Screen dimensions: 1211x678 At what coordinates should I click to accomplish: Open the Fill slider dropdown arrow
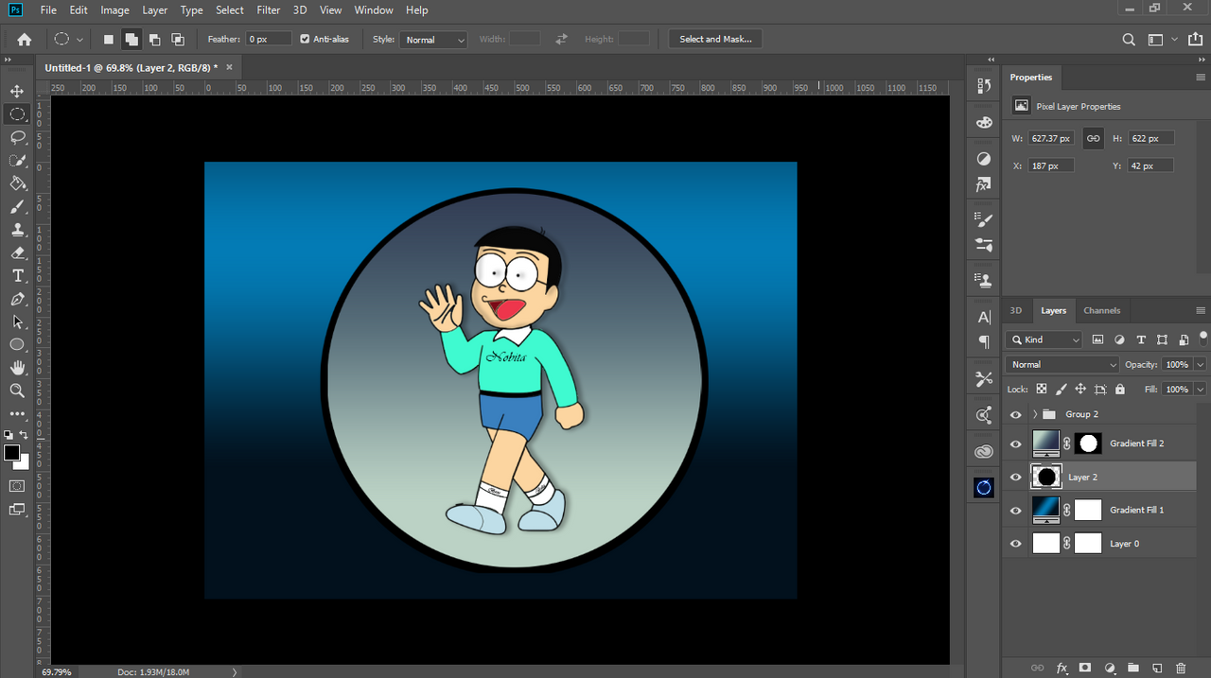(x=1201, y=389)
